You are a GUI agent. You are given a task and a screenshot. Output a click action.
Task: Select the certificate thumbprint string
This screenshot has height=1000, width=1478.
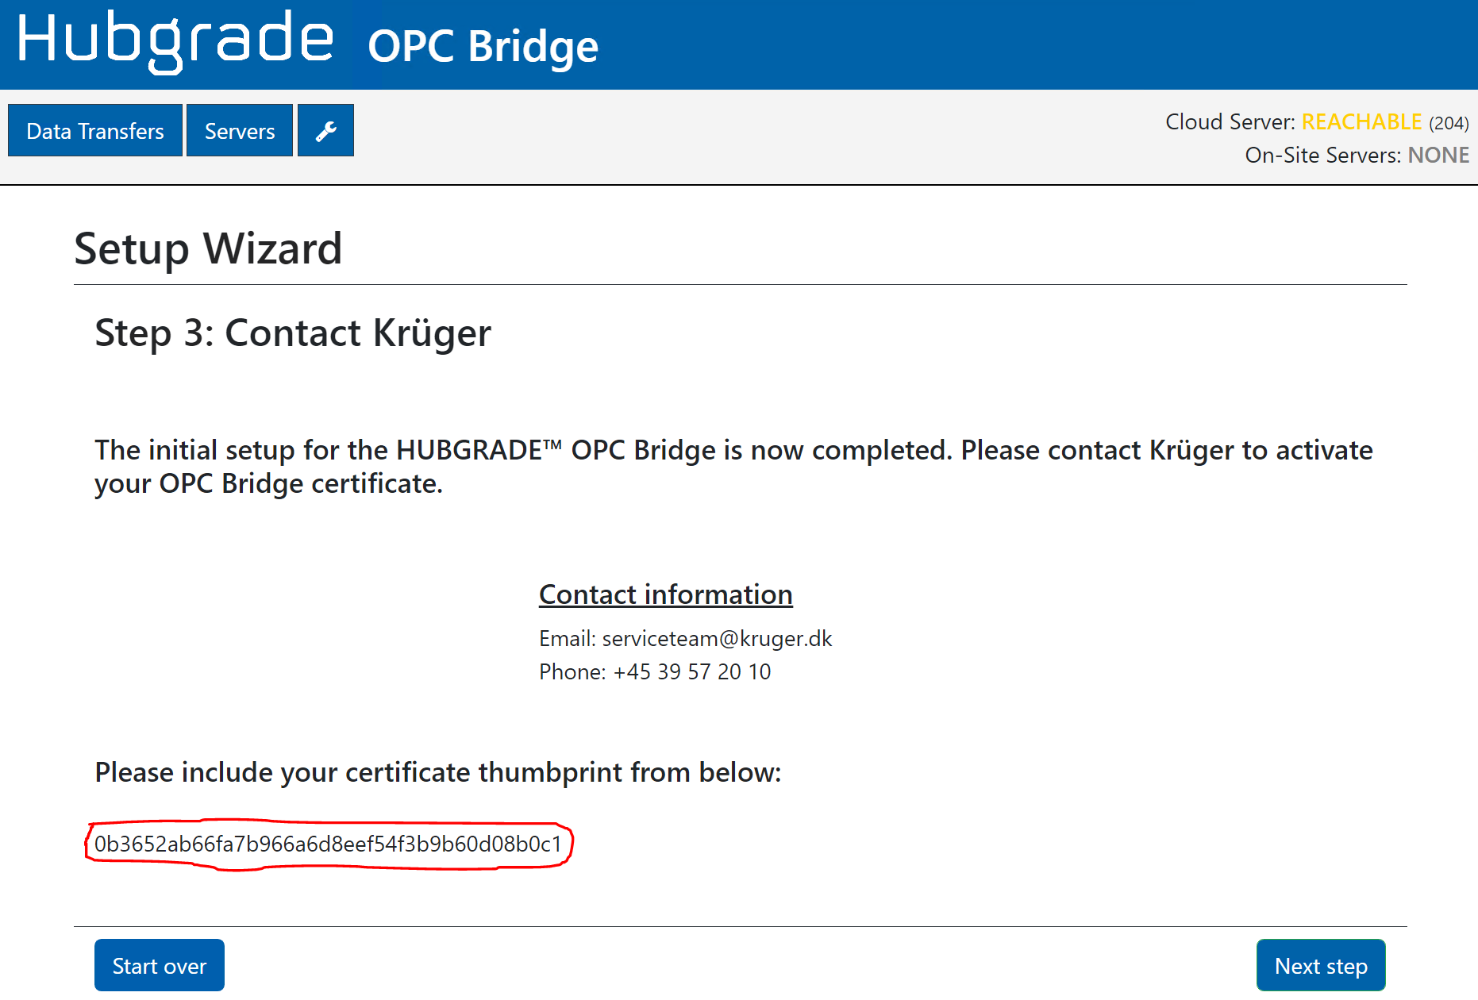(328, 844)
